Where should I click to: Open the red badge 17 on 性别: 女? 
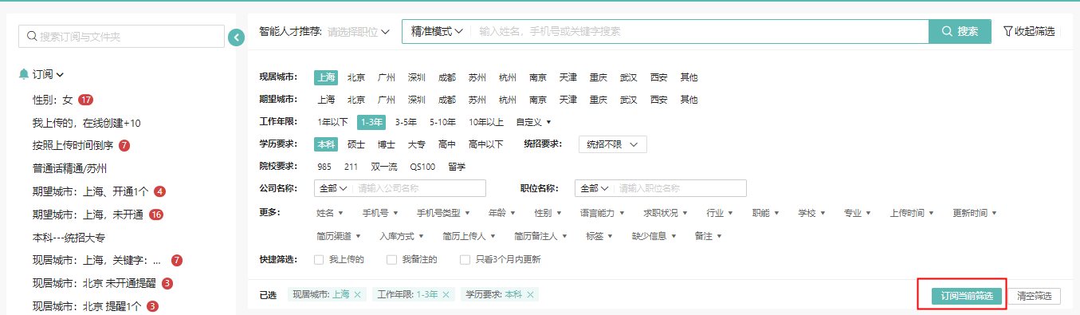pos(86,100)
